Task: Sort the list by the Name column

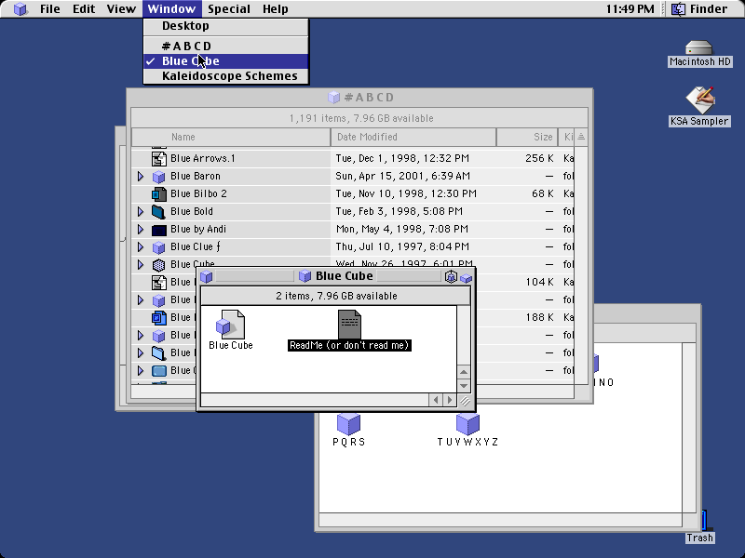Action: [231, 137]
